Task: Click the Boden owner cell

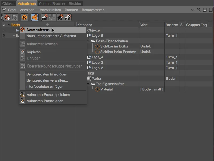Action: coord(171,79)
